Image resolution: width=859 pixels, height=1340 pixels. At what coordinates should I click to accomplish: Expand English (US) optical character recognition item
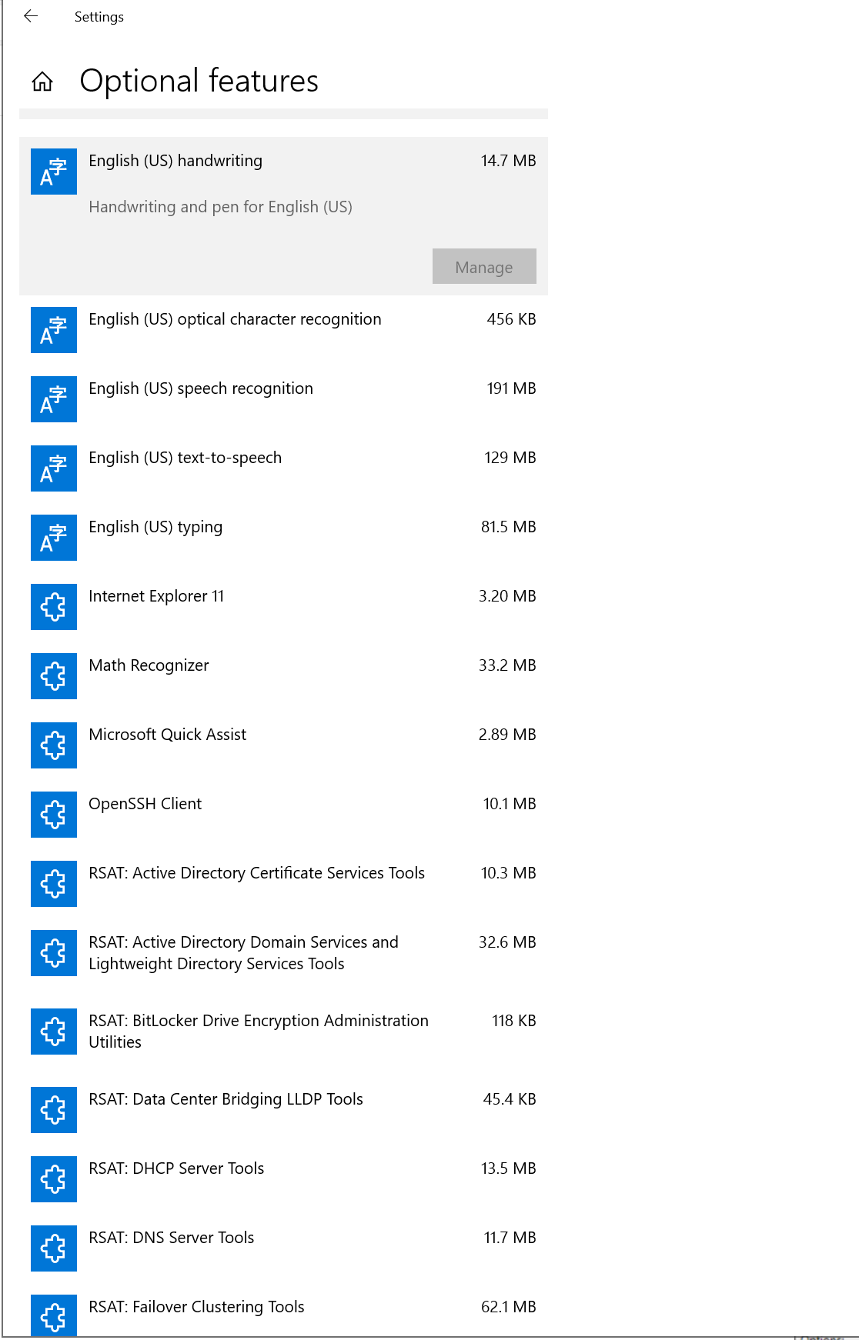pos(235,320)
